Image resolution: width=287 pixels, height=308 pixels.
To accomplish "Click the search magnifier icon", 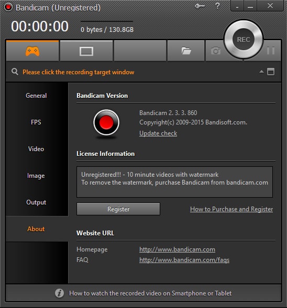I will [15, 72].
